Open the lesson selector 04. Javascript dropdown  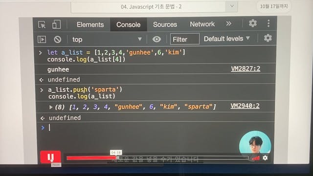tap(154, 7)
